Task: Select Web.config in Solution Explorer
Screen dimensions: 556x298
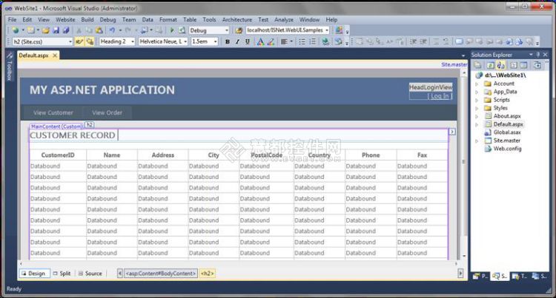Action: coord(507,149)
